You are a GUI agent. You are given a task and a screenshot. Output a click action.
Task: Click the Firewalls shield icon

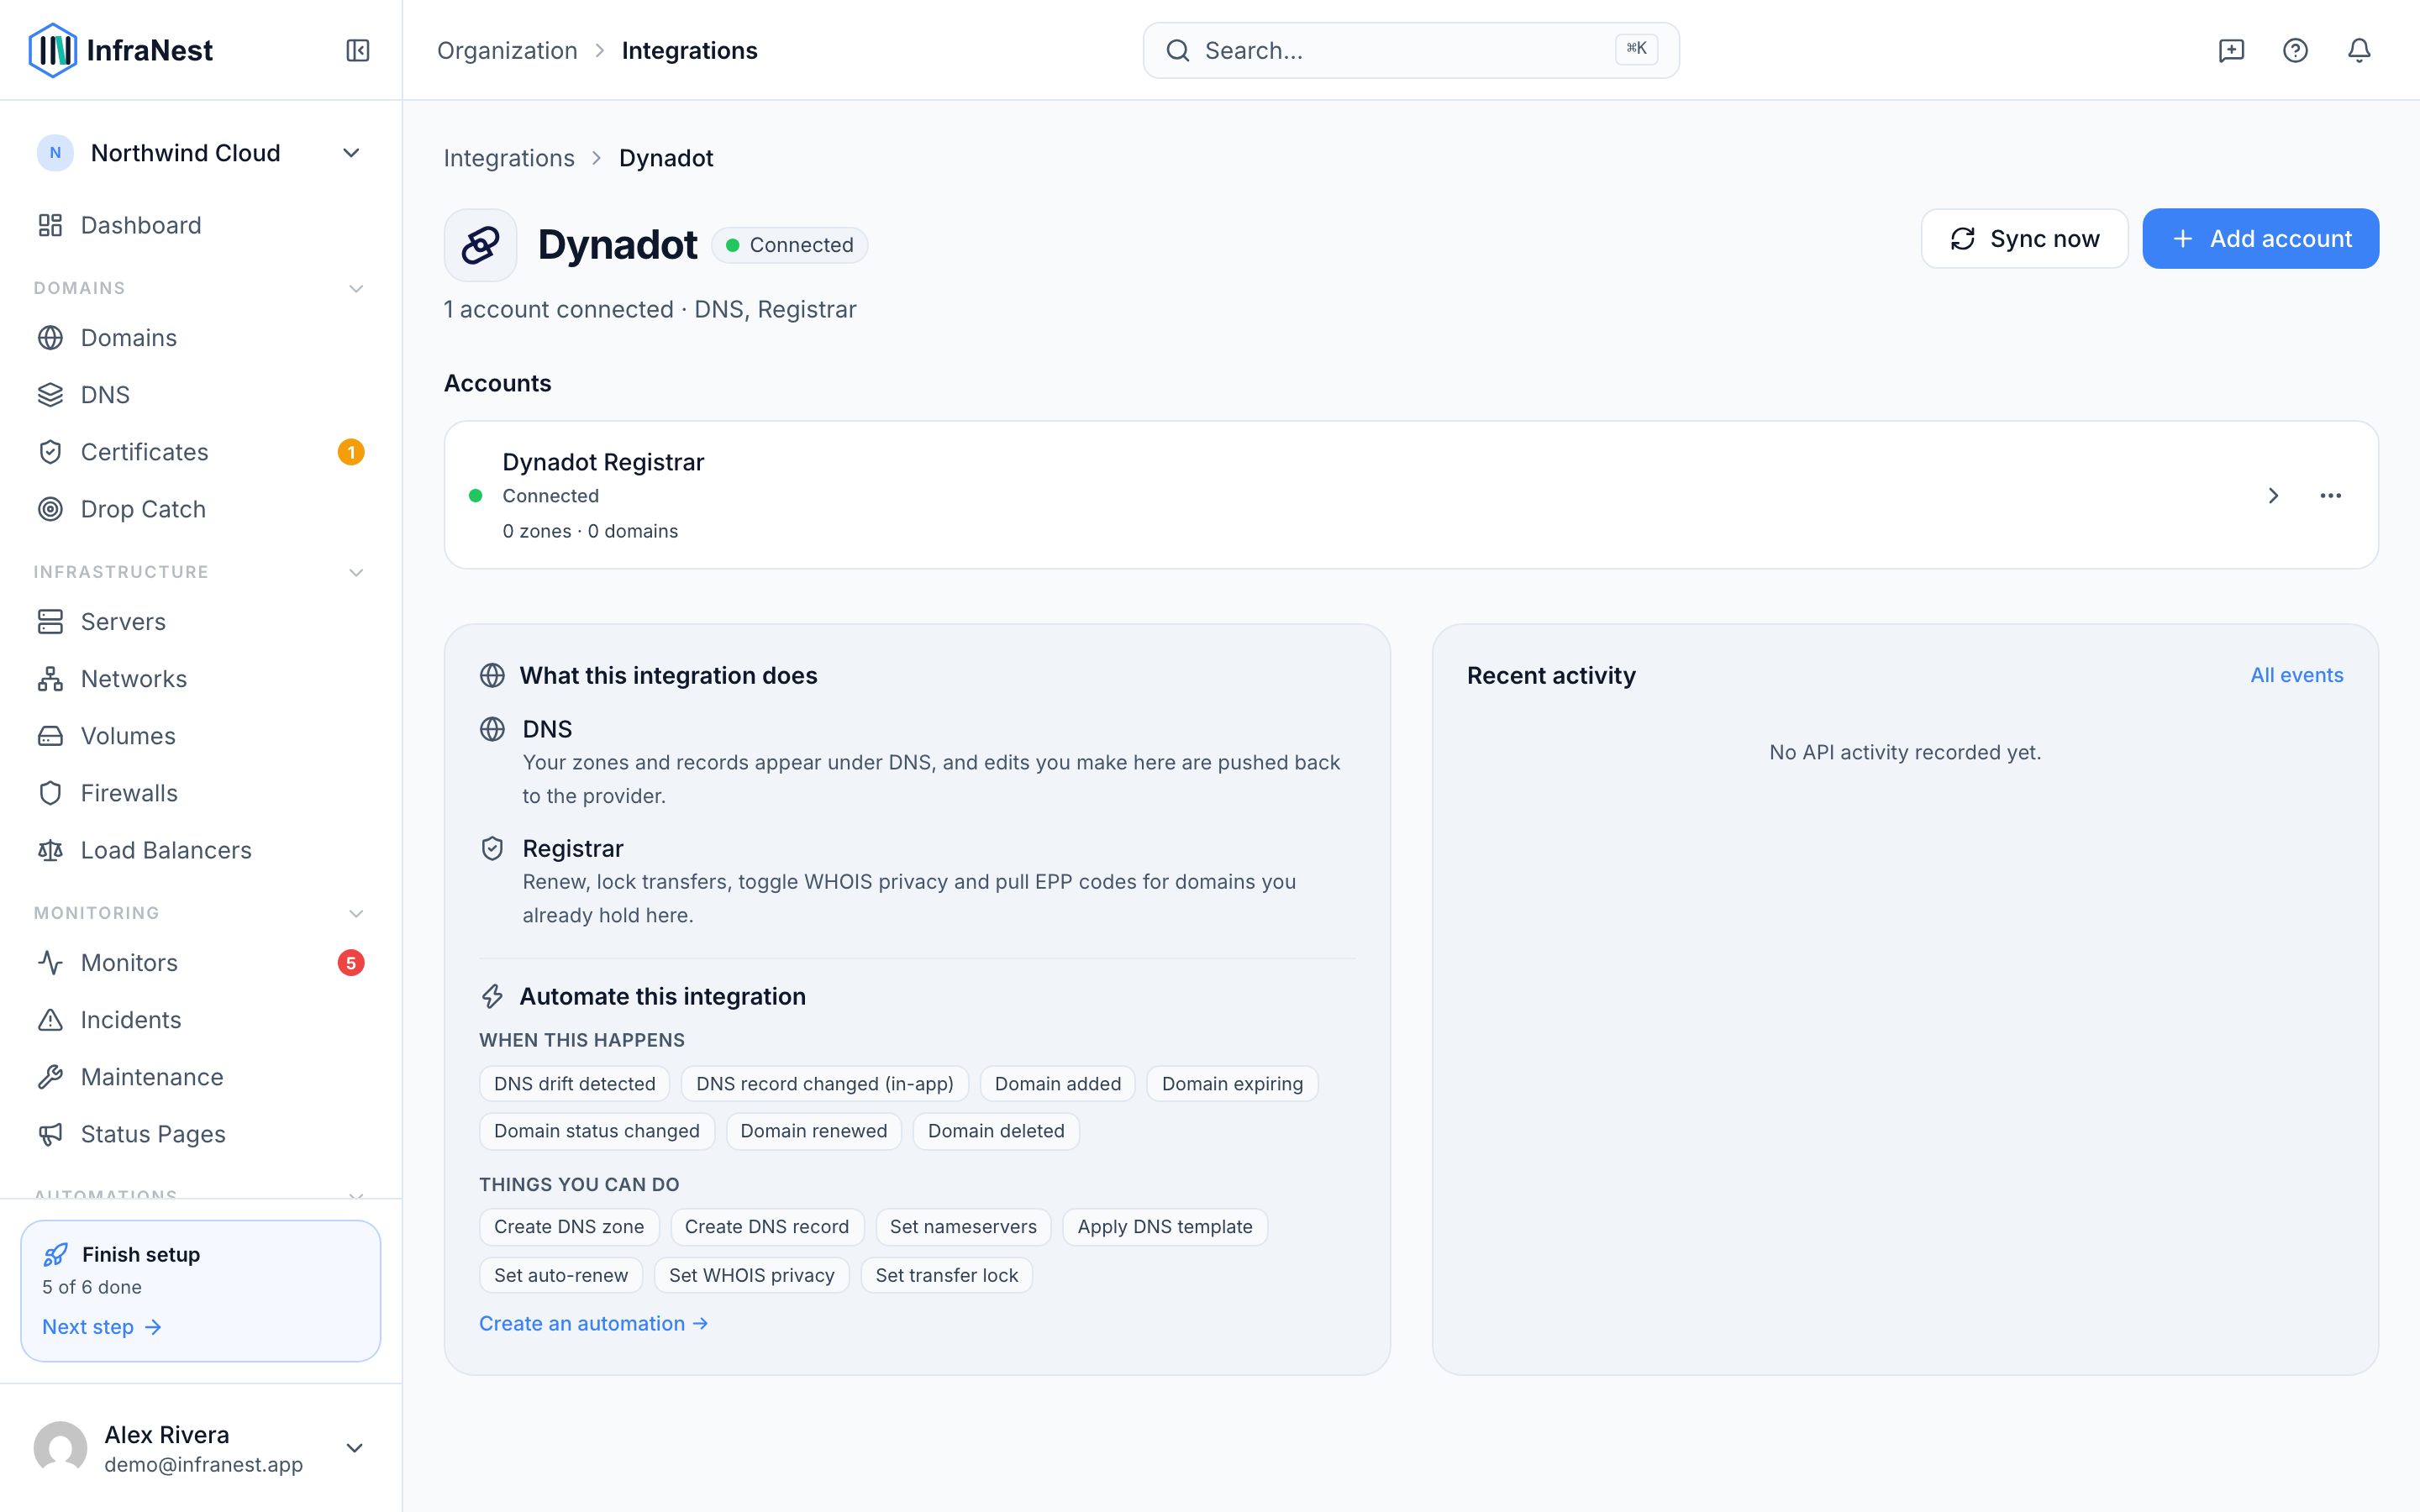[50, 793]
